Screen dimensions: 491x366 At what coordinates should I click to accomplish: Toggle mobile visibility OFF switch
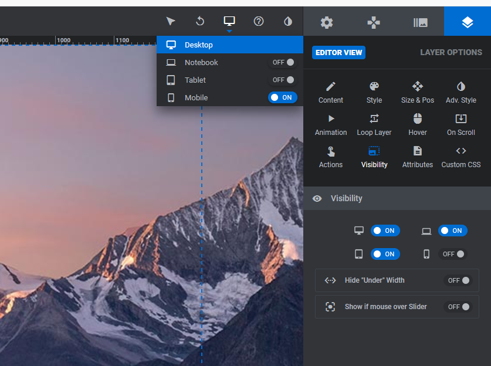pyautogui.click(x=453, y=254)
